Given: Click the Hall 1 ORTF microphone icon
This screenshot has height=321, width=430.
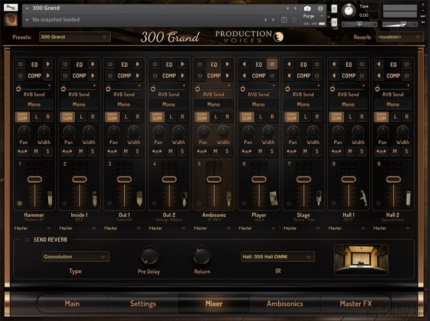Looking at the screenshot, I should point(363,198).
